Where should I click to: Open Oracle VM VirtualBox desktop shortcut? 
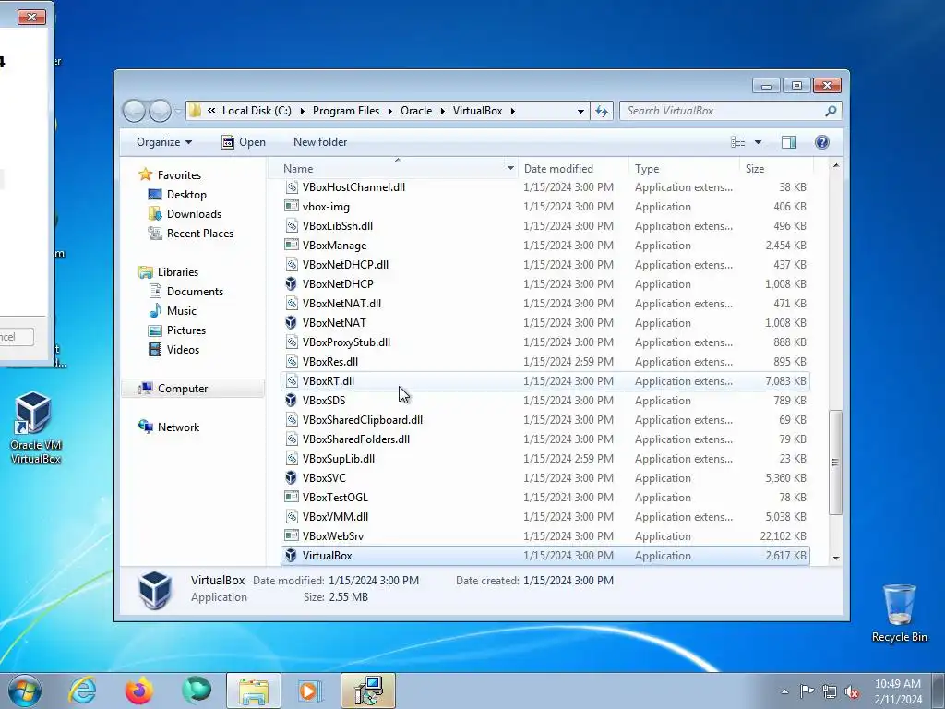coord(35,428)
